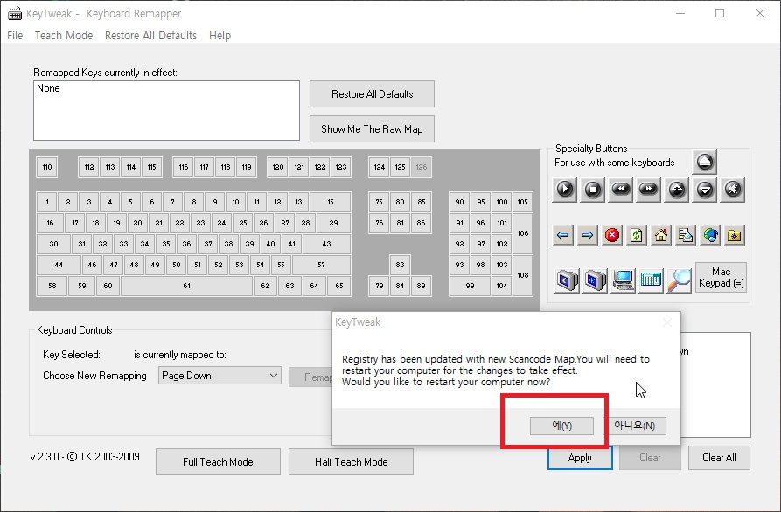Click 예(Y) to restart now
This screenshot has width=781, height=512.
[x=561, y=426]
